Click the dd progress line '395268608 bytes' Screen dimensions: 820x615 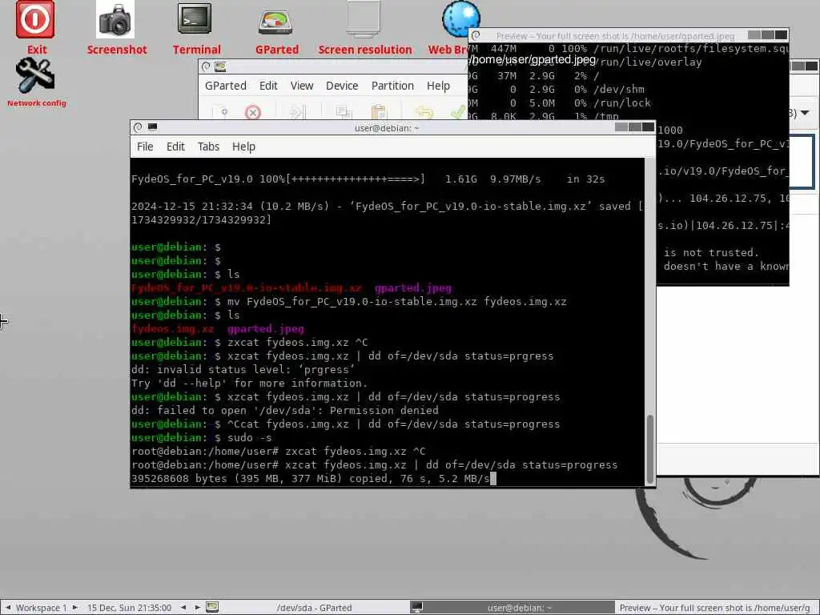click(311, 479)
